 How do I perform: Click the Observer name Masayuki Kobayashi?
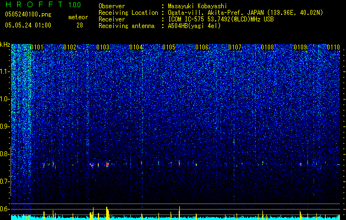coord(197,6)
